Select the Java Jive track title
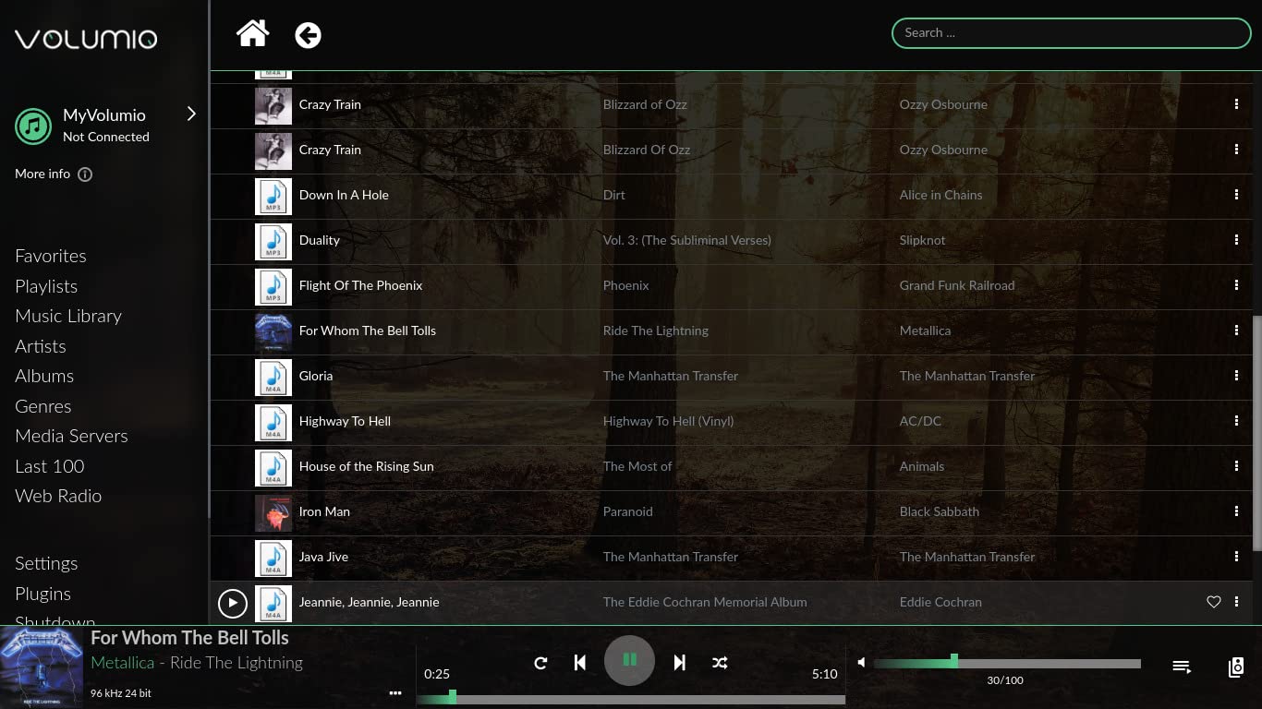 pyautogui.click(x=323, y=557)
